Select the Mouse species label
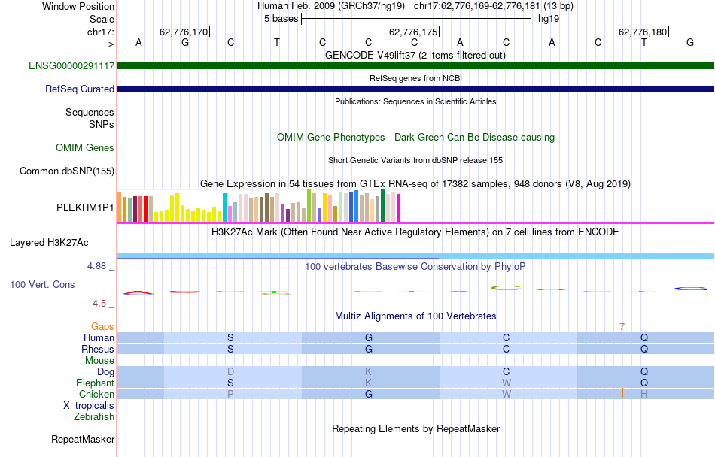715x457 pixels. click(x=99, y=361)
